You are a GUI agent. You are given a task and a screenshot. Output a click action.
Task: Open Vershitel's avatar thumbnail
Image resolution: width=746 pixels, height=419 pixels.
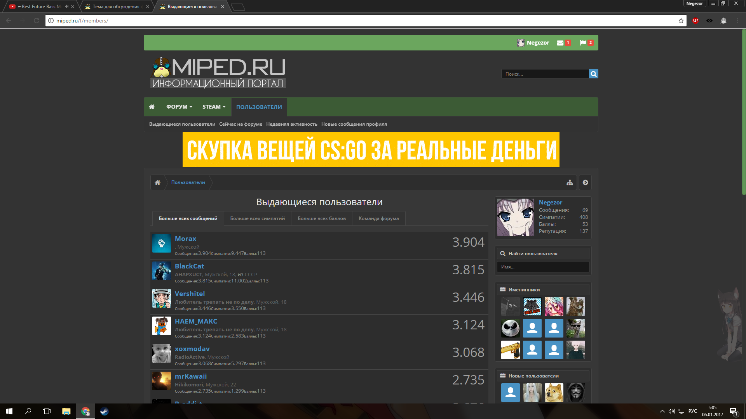tap(161, 298)
